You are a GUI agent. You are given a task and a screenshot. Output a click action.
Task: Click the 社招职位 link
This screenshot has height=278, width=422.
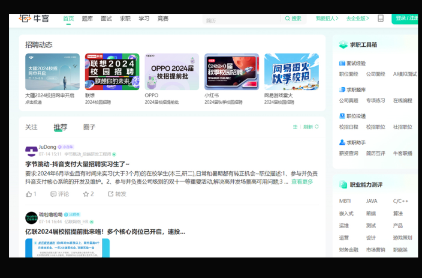coord(403,127)
